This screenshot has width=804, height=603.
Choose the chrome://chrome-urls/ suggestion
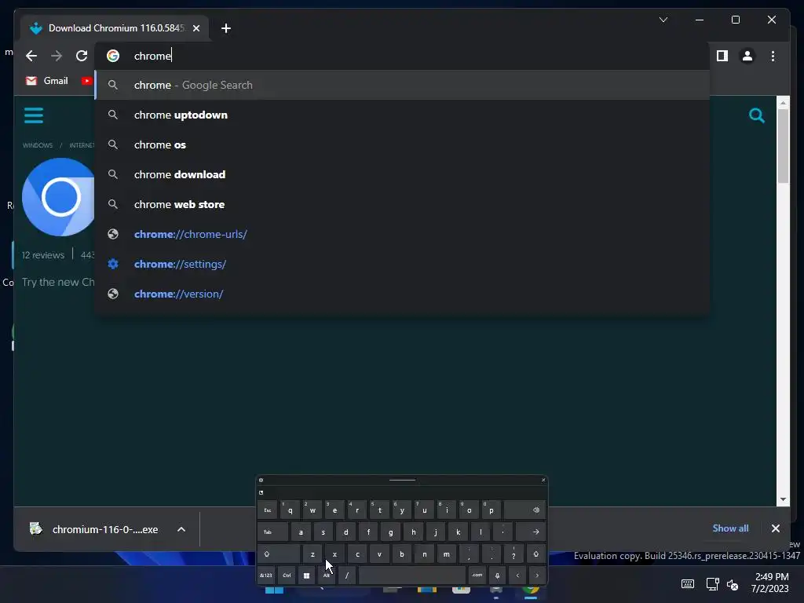[403, 234]
